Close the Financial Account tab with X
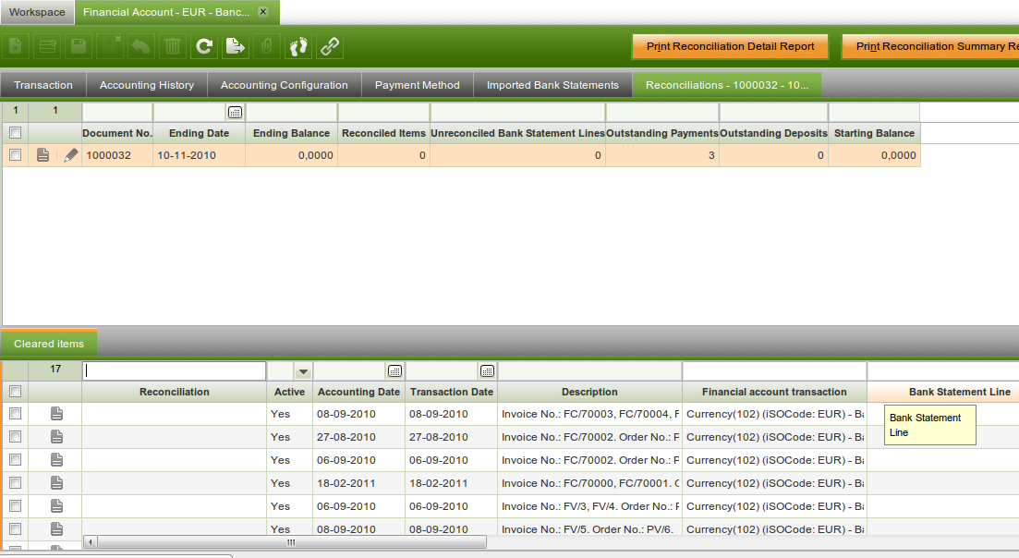This screenshot has height=558, width=1019. click(263, 12)
